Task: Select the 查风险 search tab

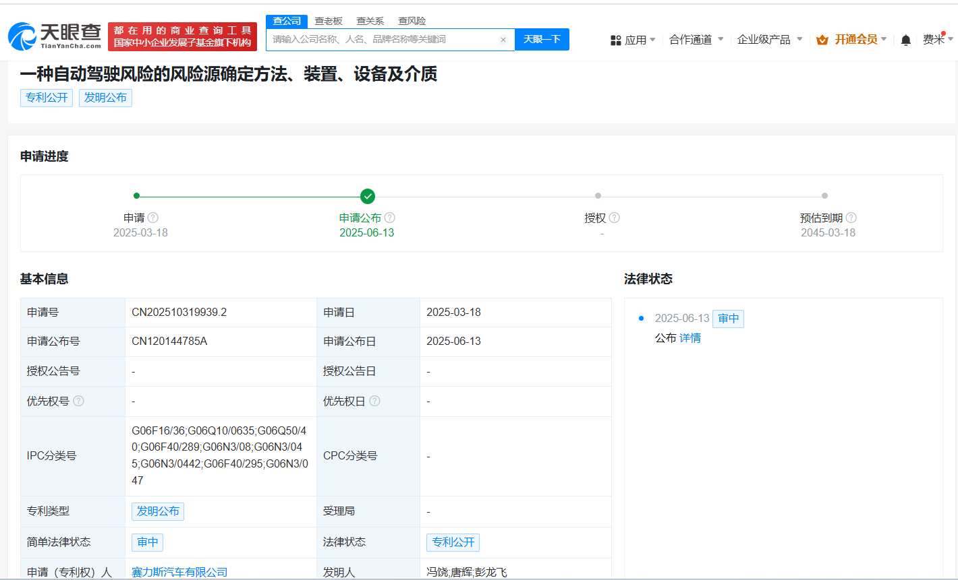Action: coord(412,21)
